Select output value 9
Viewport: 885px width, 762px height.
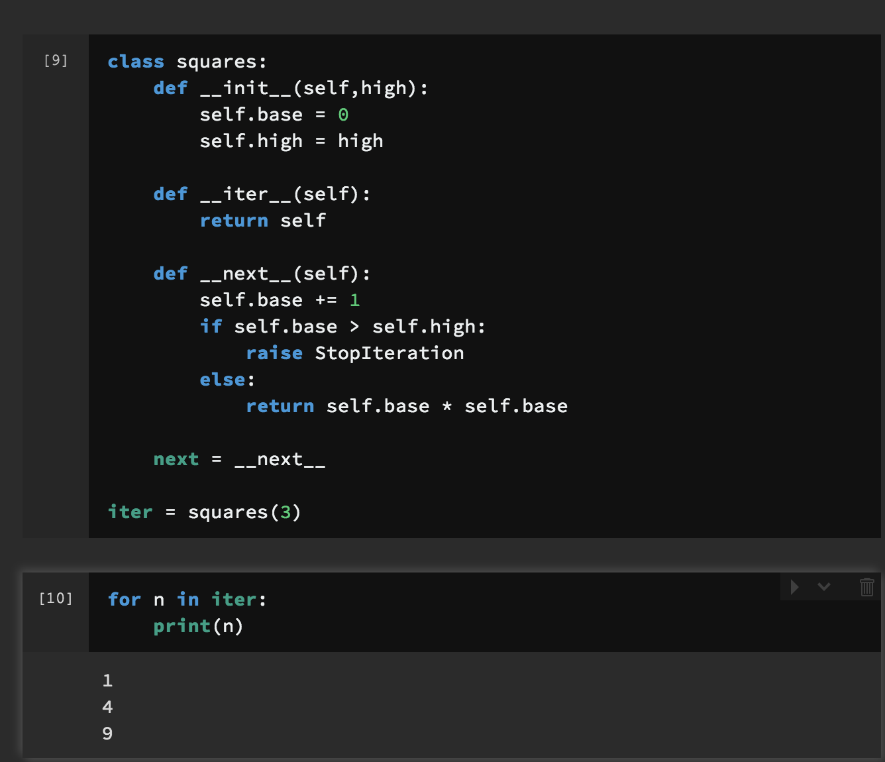(107, 734)
